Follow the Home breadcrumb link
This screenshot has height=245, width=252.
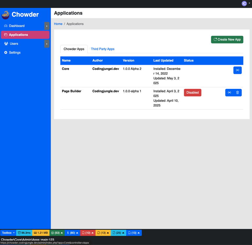(58, 24)
